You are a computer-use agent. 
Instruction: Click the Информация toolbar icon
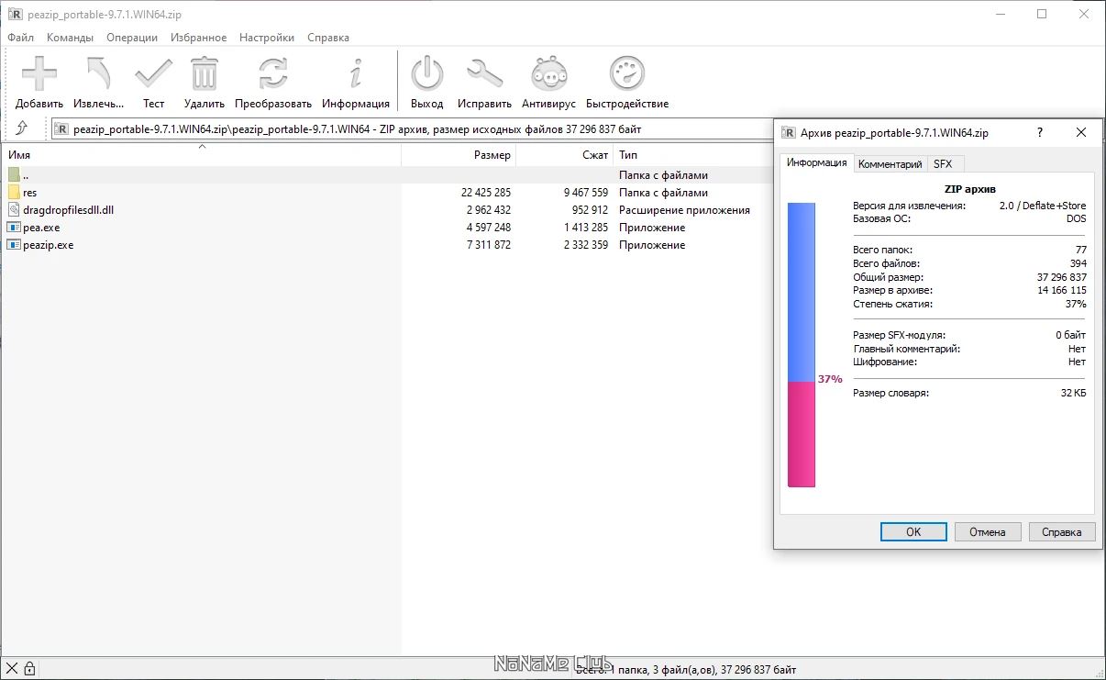pyautogui.click(x=356, y=74)
